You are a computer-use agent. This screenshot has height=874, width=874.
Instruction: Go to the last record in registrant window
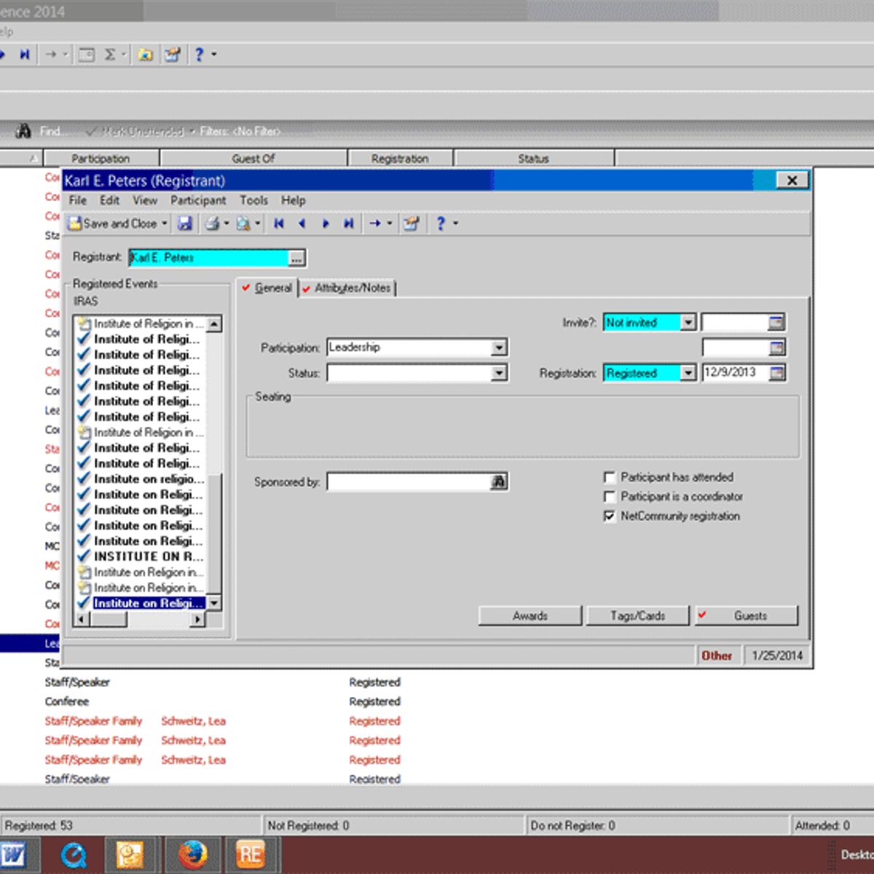(x=349, y=224)
